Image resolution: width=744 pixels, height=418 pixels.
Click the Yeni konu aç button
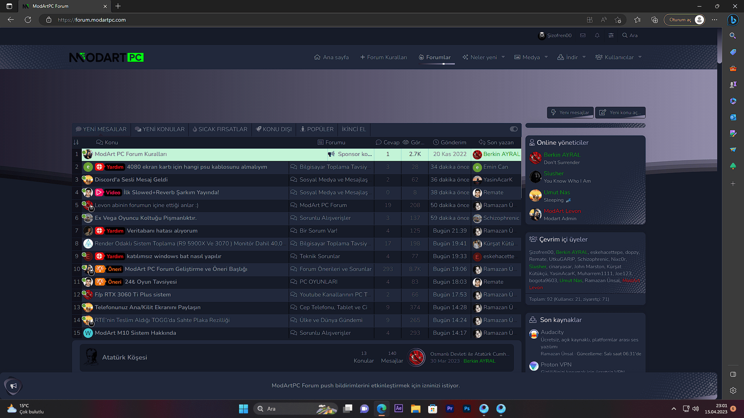[620, 113]
